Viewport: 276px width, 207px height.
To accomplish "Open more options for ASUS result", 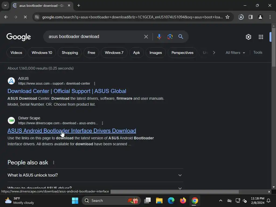I will (95, 84).
